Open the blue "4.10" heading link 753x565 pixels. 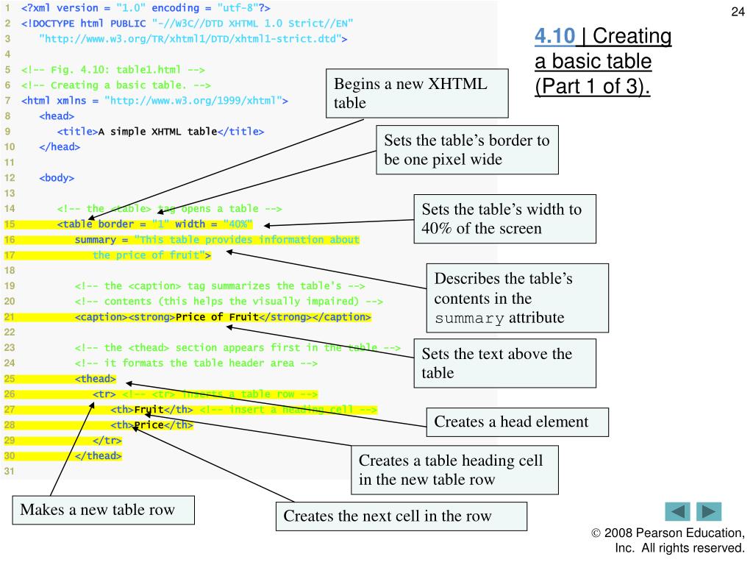tap(554, 36)
